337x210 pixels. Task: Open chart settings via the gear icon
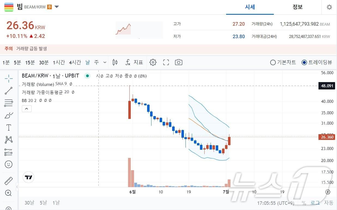click(x=153, y=62)
